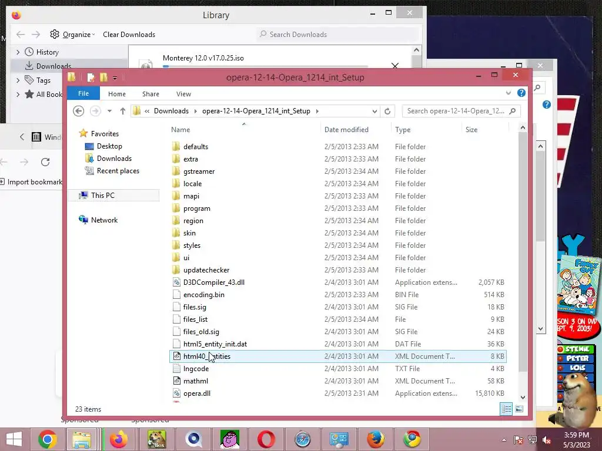Open File Explorer on the taskbar

82,439
